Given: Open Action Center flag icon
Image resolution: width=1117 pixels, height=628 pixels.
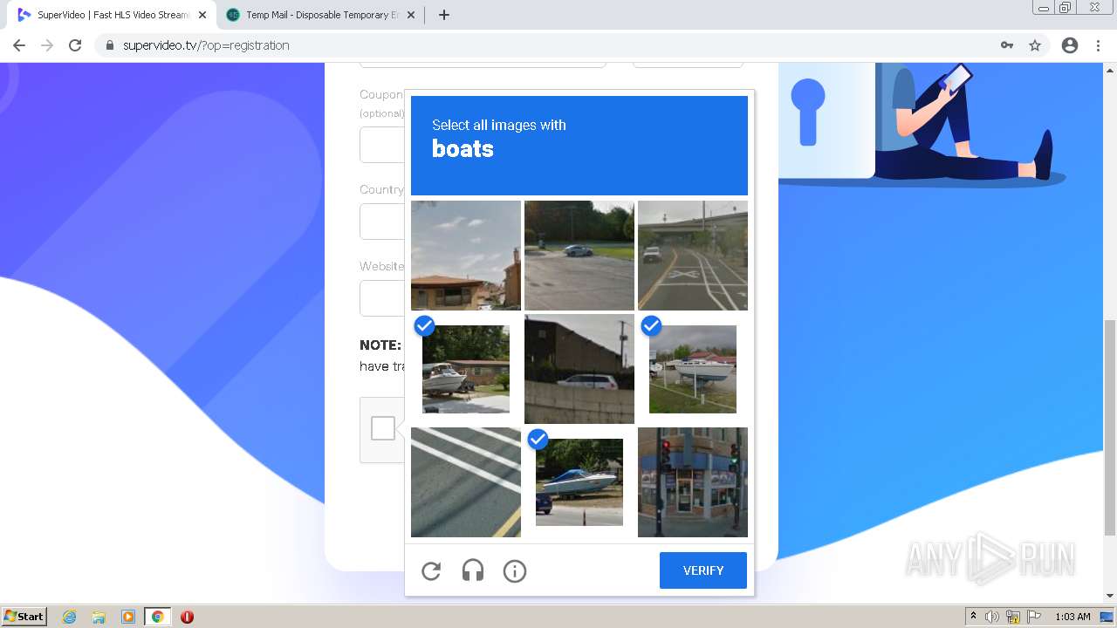Looking at the screenshot, I should pyautogui.click(x=1034, y=617).
